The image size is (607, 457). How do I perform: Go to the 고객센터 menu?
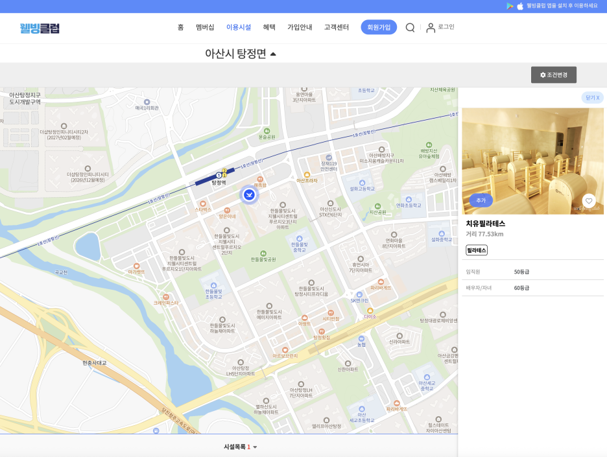tap(337, 27)
